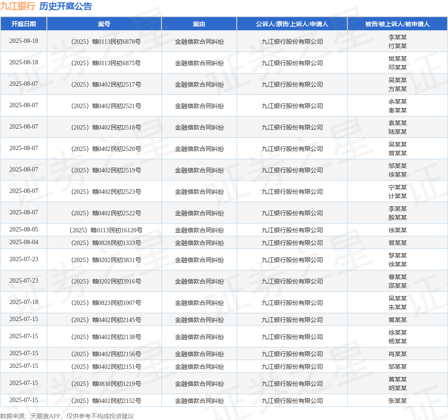Image resolution: width=448 pixels, height=420 pixels.
Task: Click defendants 邹某某 徐某某 cell
Action: point(397,170)
